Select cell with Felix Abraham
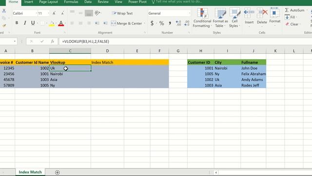This screenshot has height=176, width=312. pos(253,74)
